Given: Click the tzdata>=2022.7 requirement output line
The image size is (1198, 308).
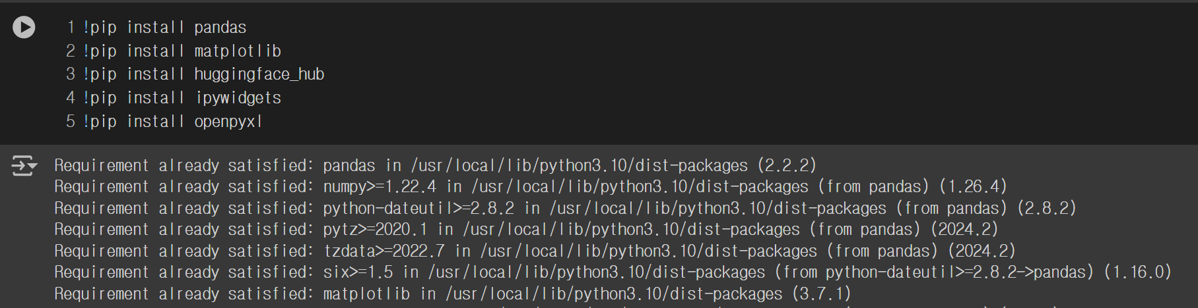Looking at the screenshot, I should (x=535, y=251).
